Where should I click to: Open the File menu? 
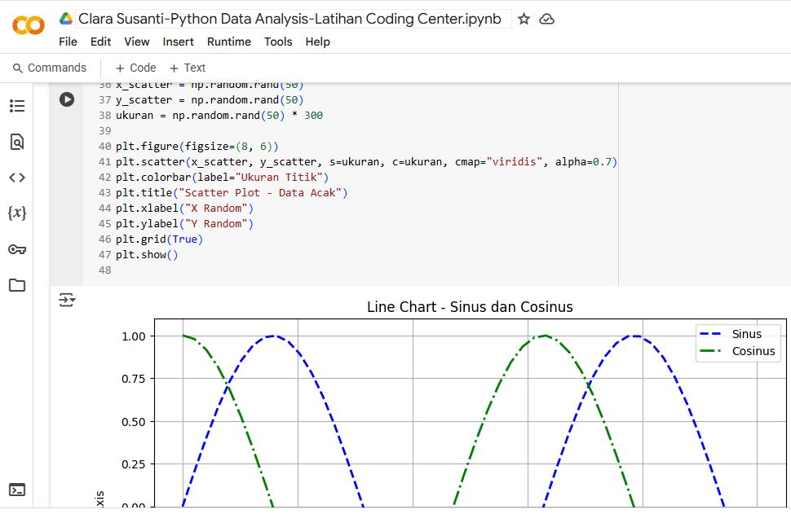pos(68,42)
